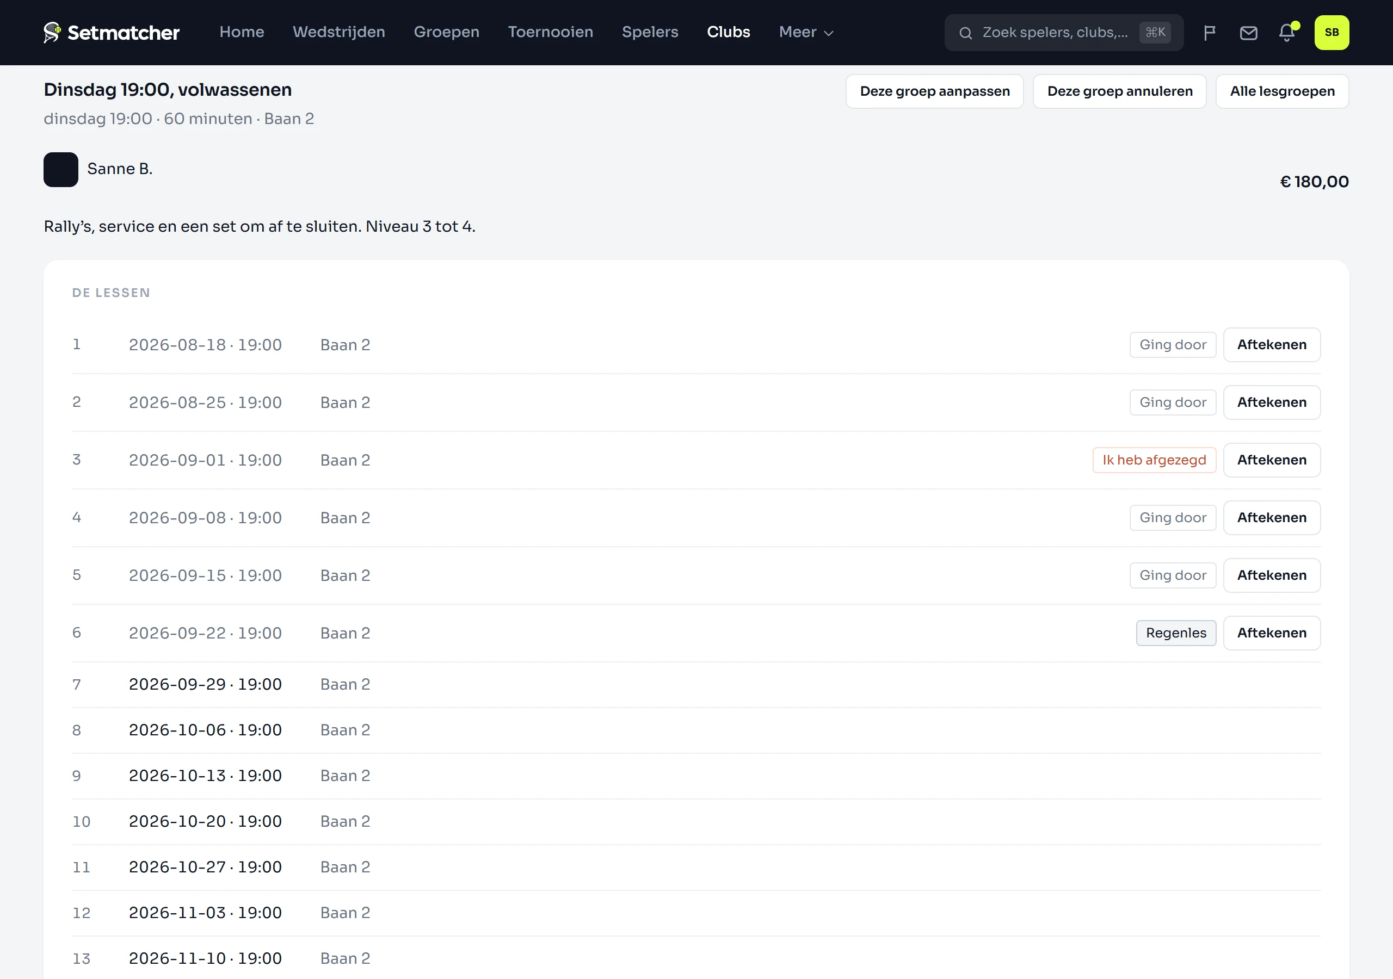Expand the Meer dropdown menu
This screenshot has width=1393, height=979.
coord(806,32)
